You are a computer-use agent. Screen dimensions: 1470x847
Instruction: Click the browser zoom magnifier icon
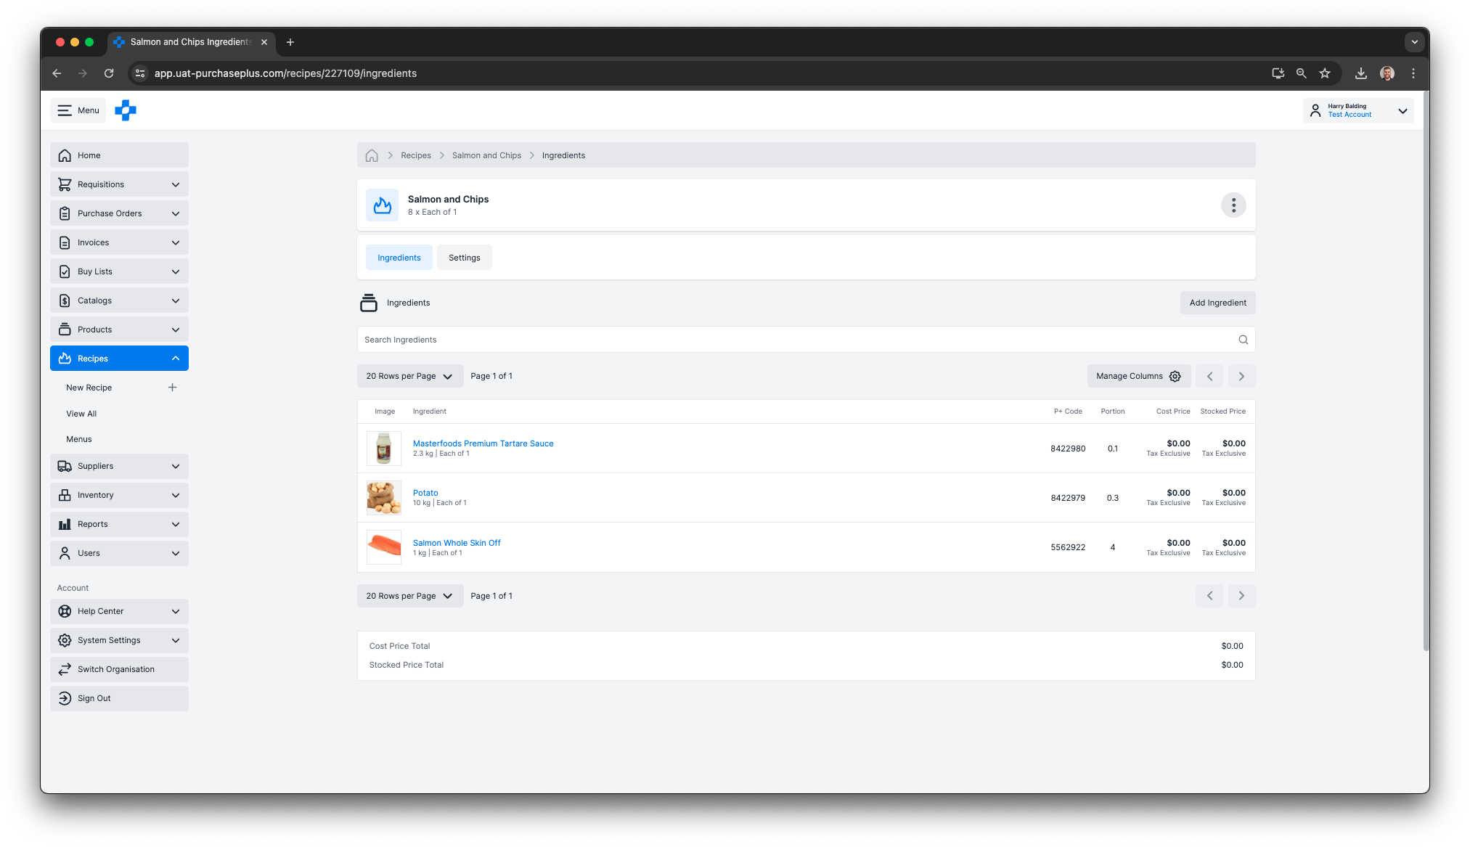click(x=1302, y=73)
